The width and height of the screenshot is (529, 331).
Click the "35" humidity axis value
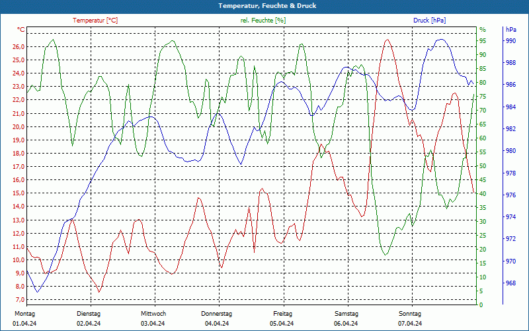483,208
